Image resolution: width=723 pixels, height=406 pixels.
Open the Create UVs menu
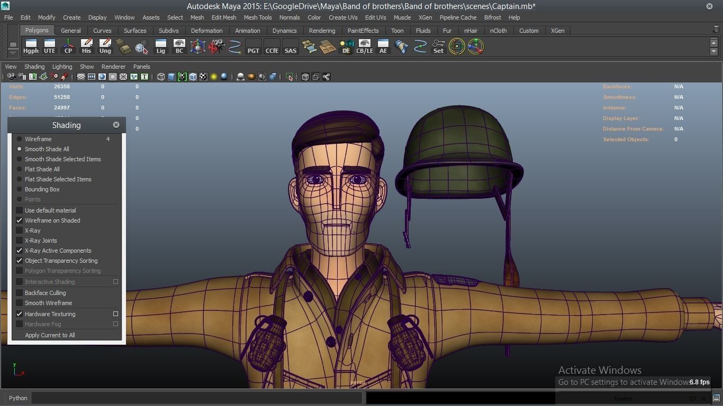click(343, 17)
